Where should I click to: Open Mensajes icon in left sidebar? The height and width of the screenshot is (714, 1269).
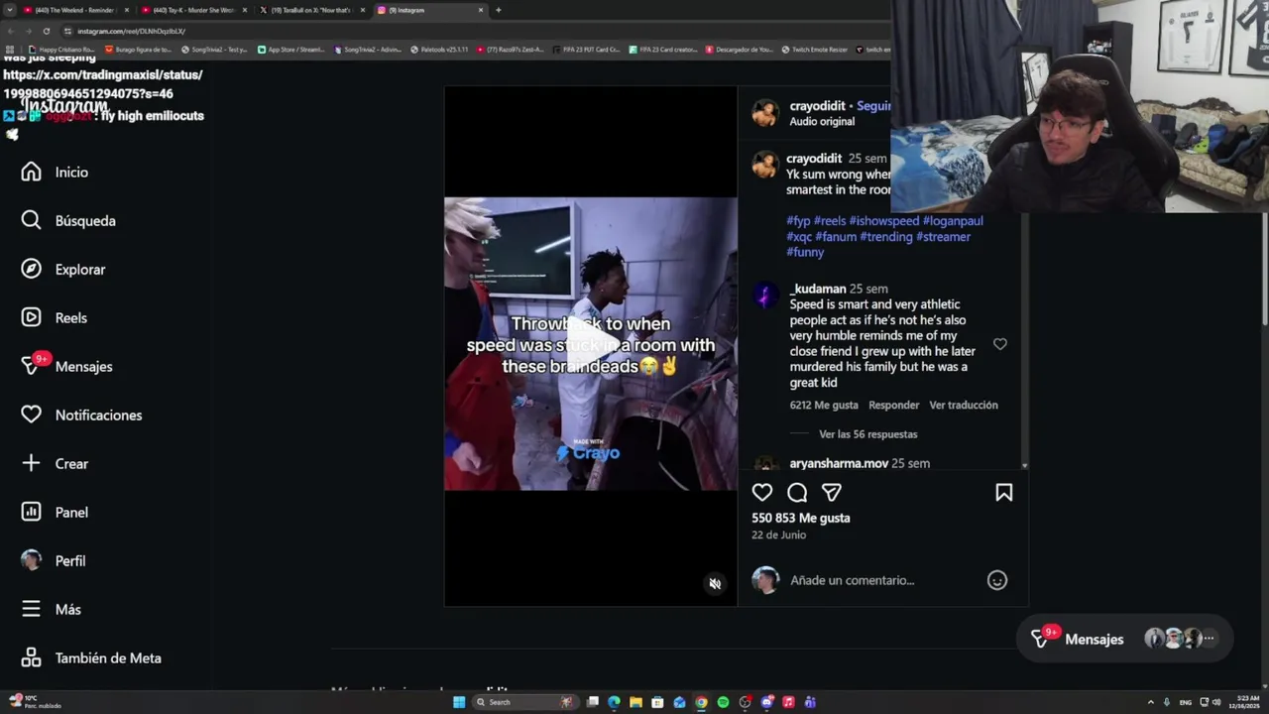tap(31, 366)
